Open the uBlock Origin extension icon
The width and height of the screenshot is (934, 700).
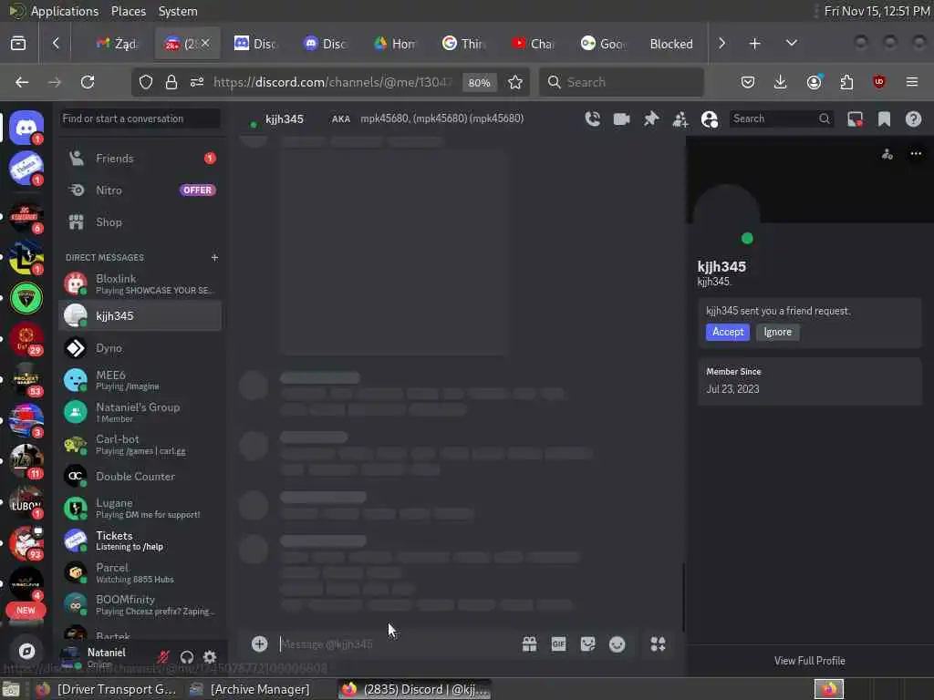878,82
